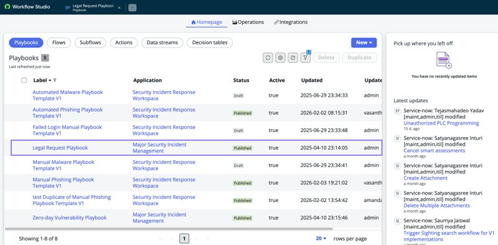Go to the Homepage tab

click(207, 22)
